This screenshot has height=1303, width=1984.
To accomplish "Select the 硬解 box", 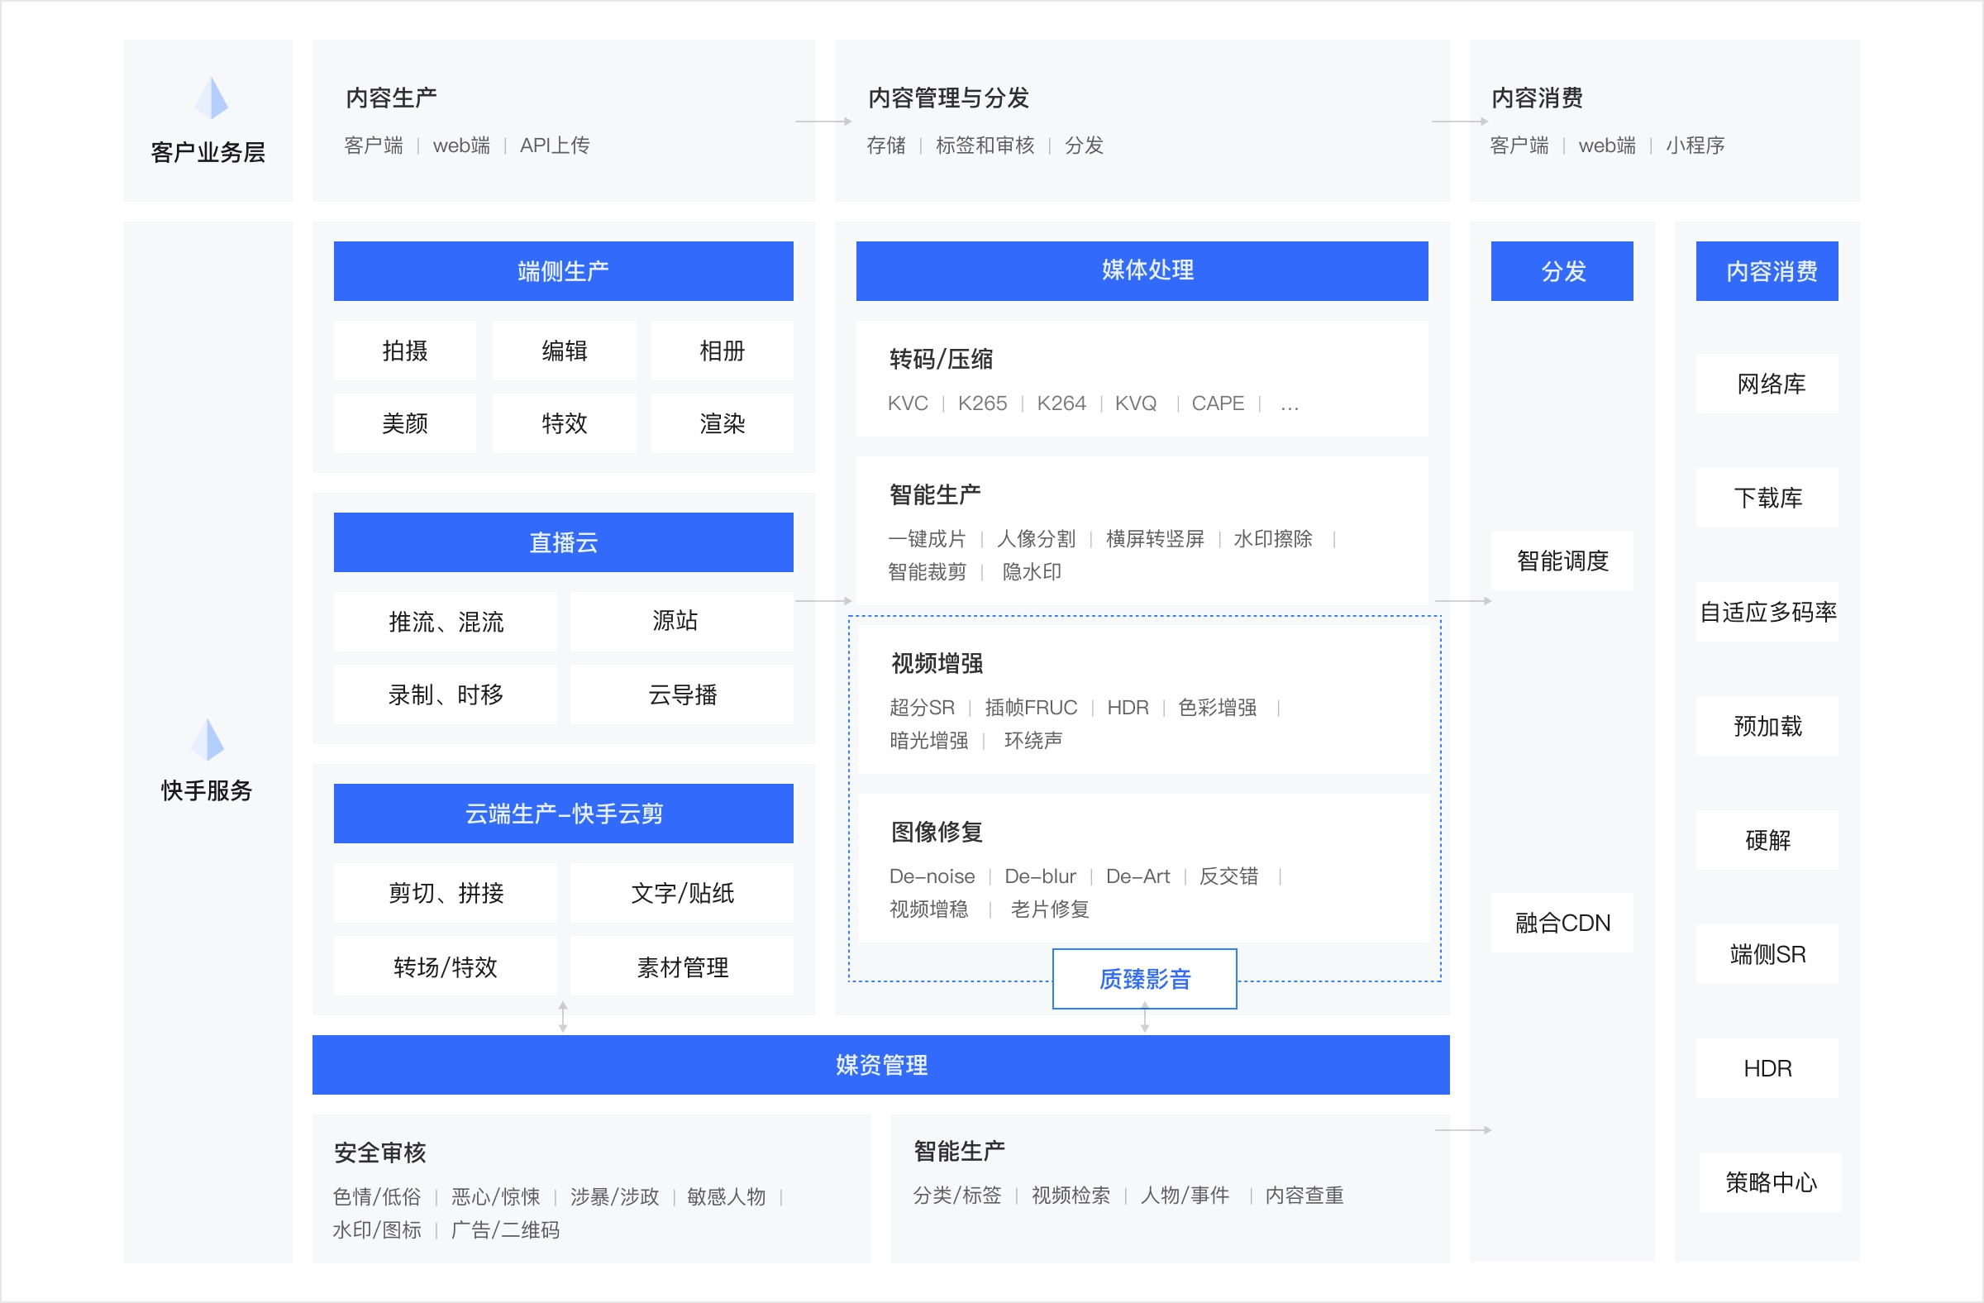I will (x=1767, y=840).
